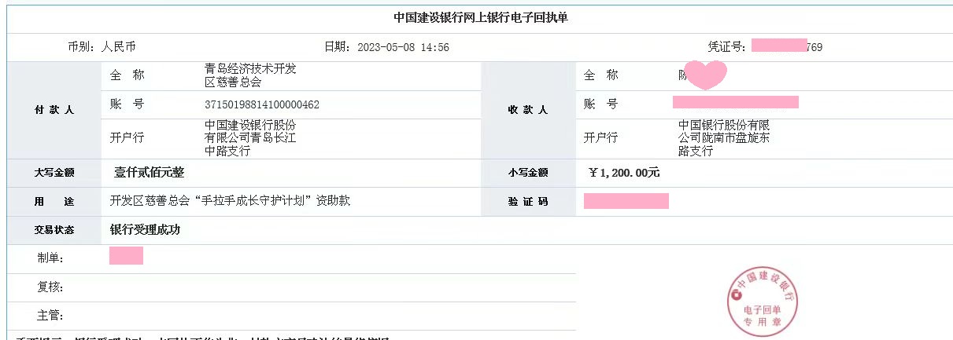Click the payer 全称 label

pyautogui.click(x=127, y=75)
